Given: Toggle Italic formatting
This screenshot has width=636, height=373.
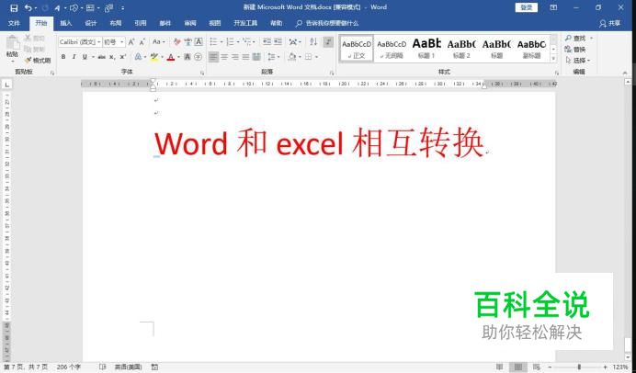Looking at the screenshot, I should point(74,57).
